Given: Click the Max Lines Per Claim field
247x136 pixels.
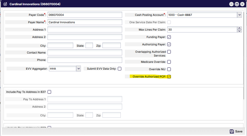Looking at the screenshot, I should point(202,29).
